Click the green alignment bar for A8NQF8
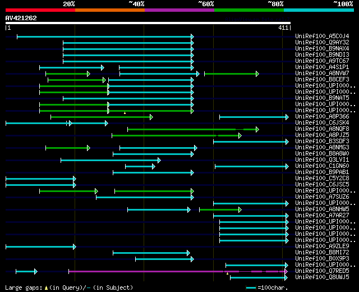Screen dimensions: 359x292 click(x=193, y=130)
